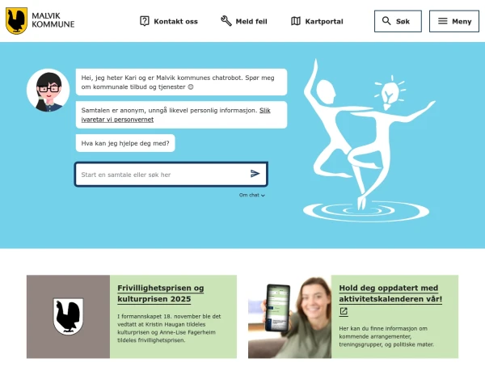Click the Søk button
The width and height of the screenshot is (485, 388).
coord(398,21)
